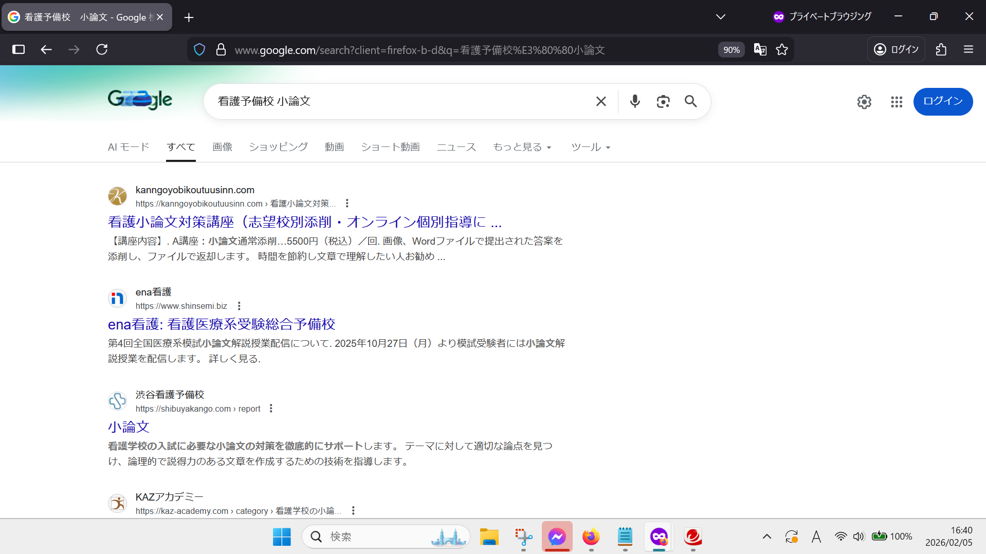Open the list all tabs chevron
The width and height of the screenshot is (986, 554).
point(720,17)
